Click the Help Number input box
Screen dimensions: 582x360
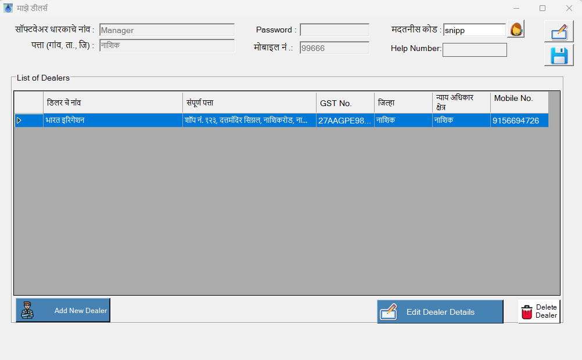click(474, 49)
